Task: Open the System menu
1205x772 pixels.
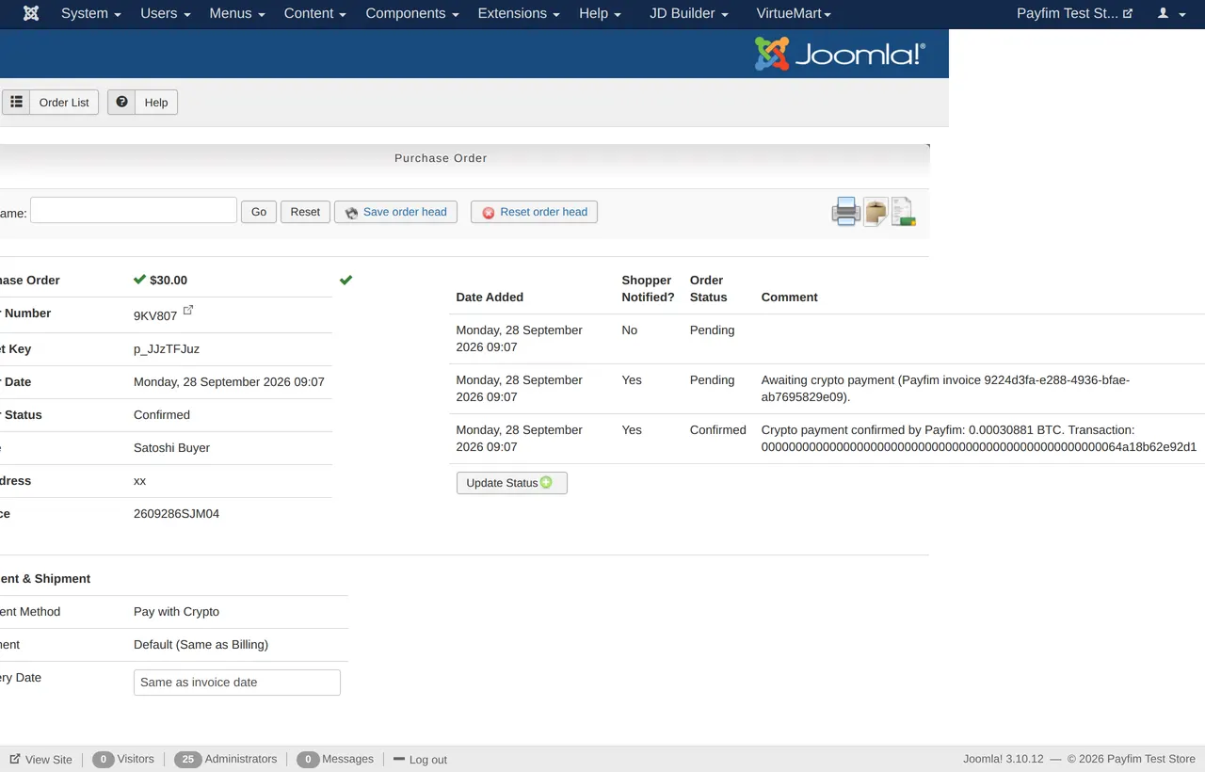Action: 91,13
